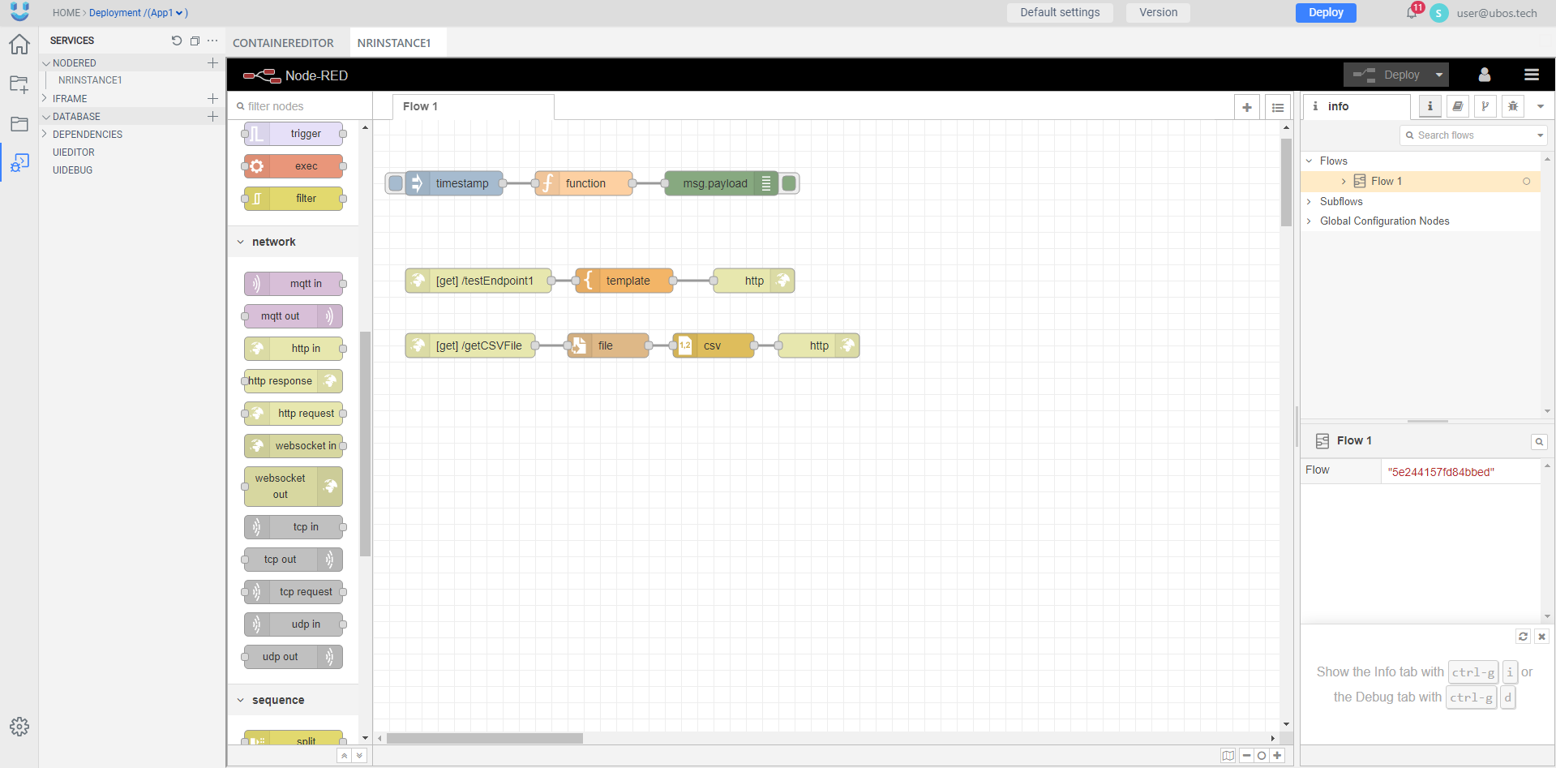Collapse the network palette category

(241, 242)
